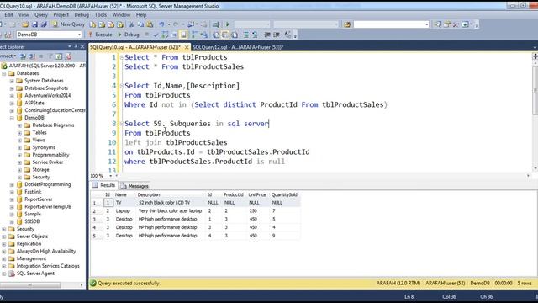Click the 'Very thin black color acer laptop' cell
The width and height of the screenshot is (538, 303).
pos(170,211)
